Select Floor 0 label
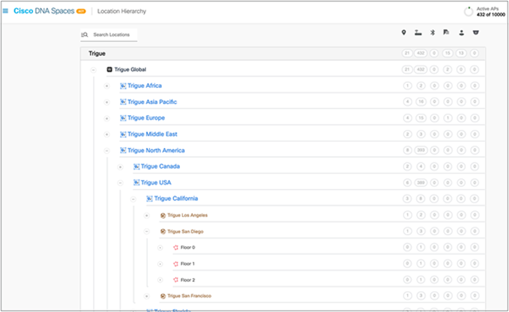Screen dimensions: 509x312 [188, 247]
